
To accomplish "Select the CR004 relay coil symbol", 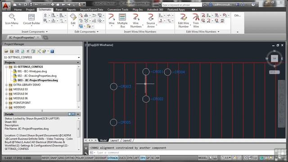I will pyautogui.click(x=167, y=72).
